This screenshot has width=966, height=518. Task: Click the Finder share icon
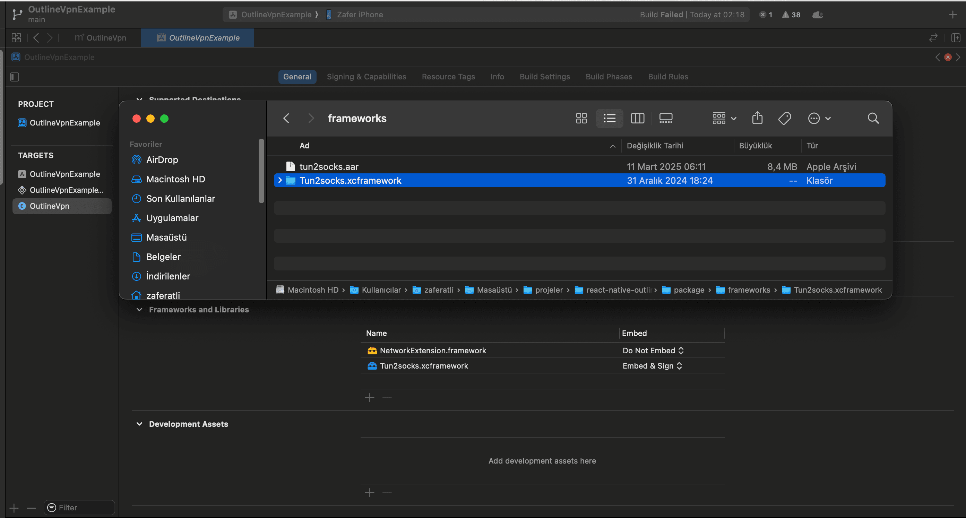point(757,118)
